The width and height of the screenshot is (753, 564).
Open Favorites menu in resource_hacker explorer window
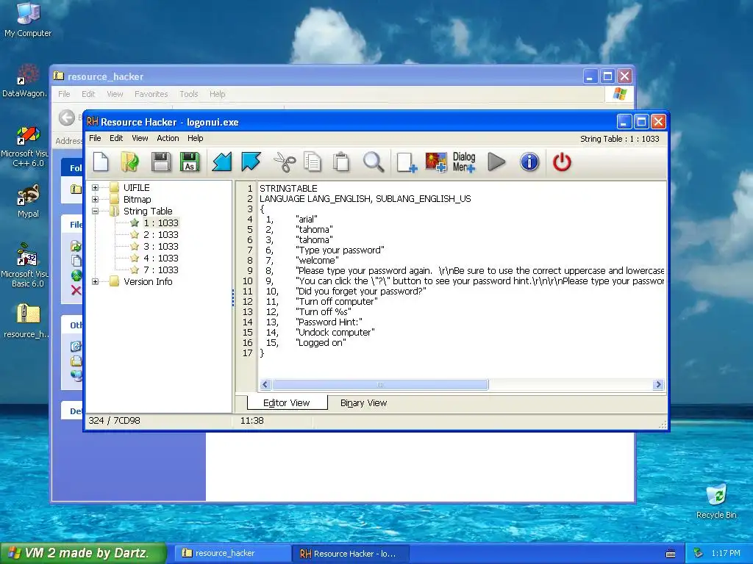151,94
